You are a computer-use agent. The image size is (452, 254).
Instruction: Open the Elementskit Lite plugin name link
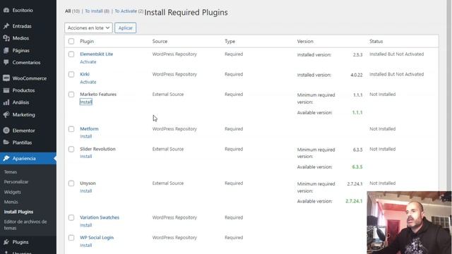point(96,54)
